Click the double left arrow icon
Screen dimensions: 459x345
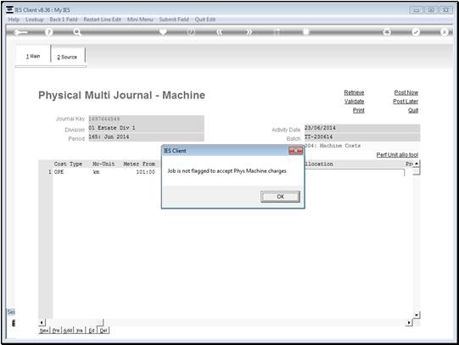coord(220,32)
